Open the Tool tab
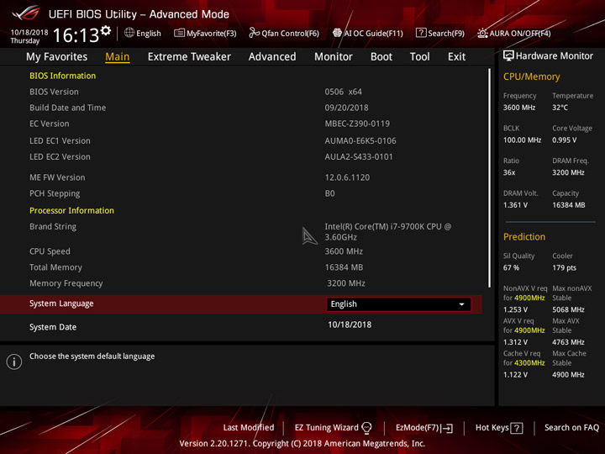 [x=419, y=57]
